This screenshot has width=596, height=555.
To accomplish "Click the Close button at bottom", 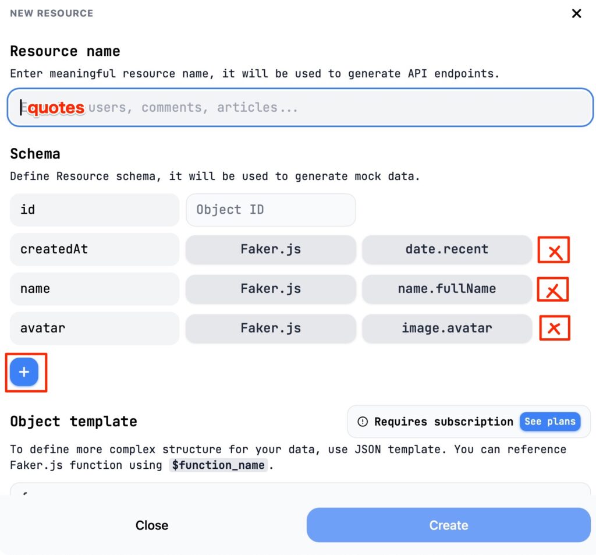I will 152,525.
